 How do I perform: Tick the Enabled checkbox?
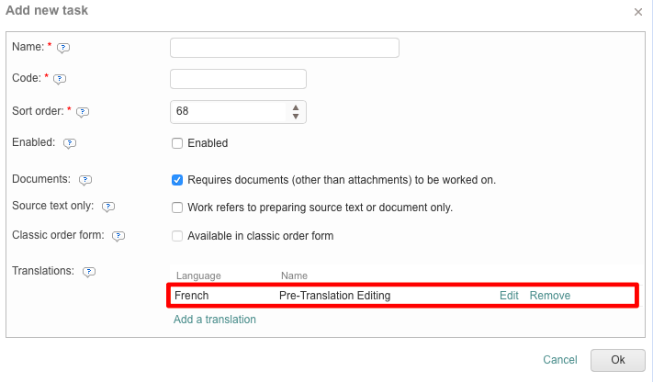click(x=178, y=143)
